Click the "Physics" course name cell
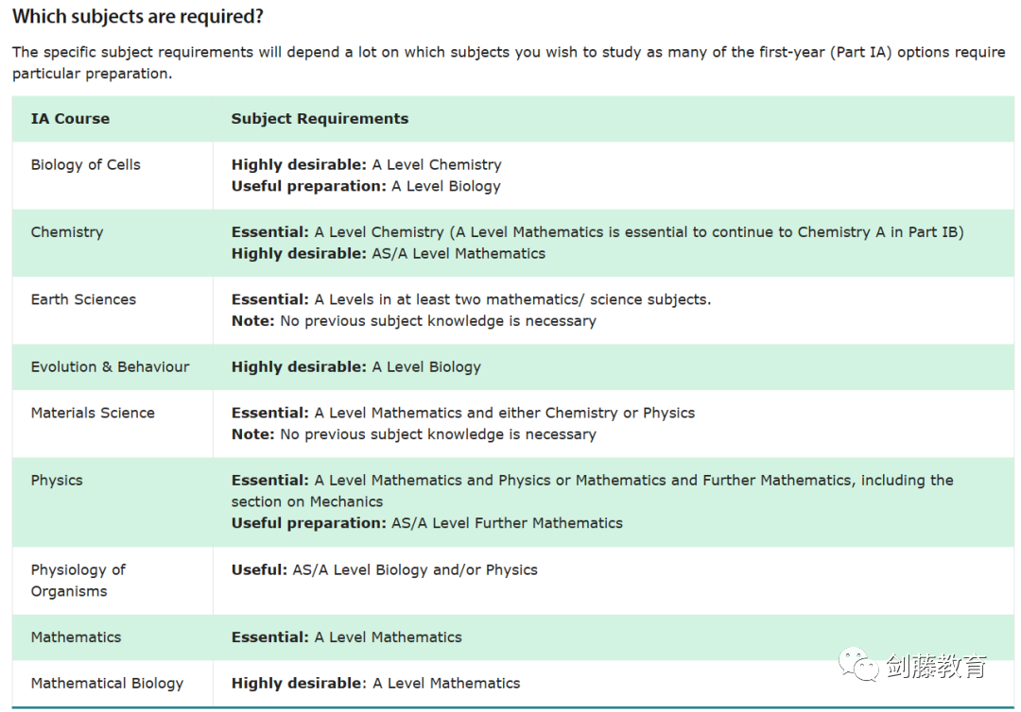Viewport: 1021px width, 712px height. [57, 480]
